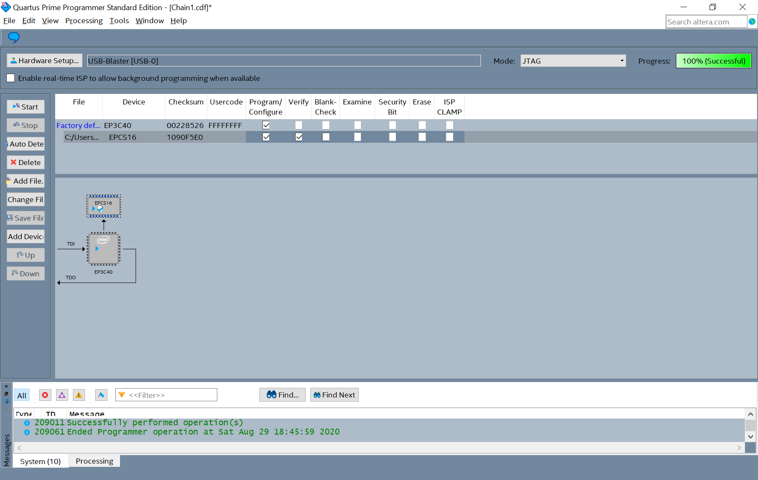Click the horizontal scrollbar right arrow in Messages

click(739, 448)
